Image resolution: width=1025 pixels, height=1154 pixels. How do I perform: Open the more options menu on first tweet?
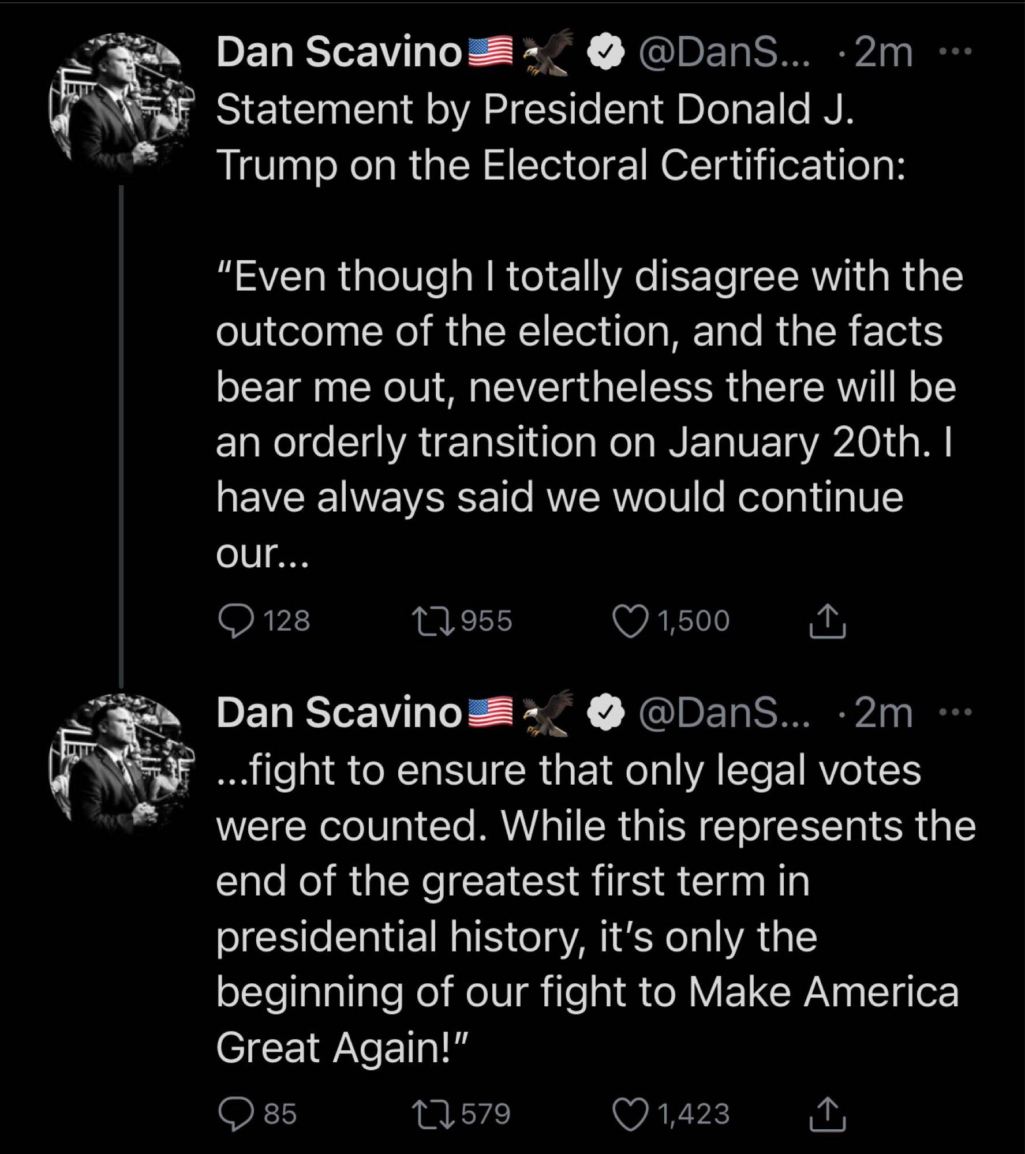click(x=957, y=52)
